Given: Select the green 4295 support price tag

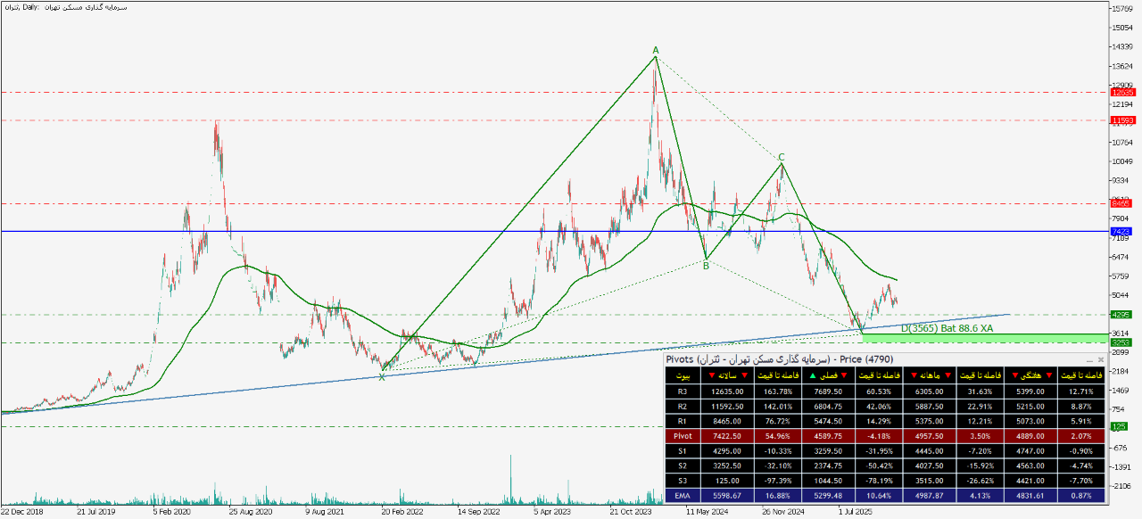Looking at the screenshot, I should pos(1121,315).
